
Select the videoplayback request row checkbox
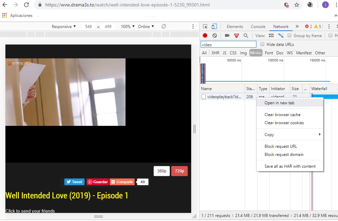(x=203, y=97)
